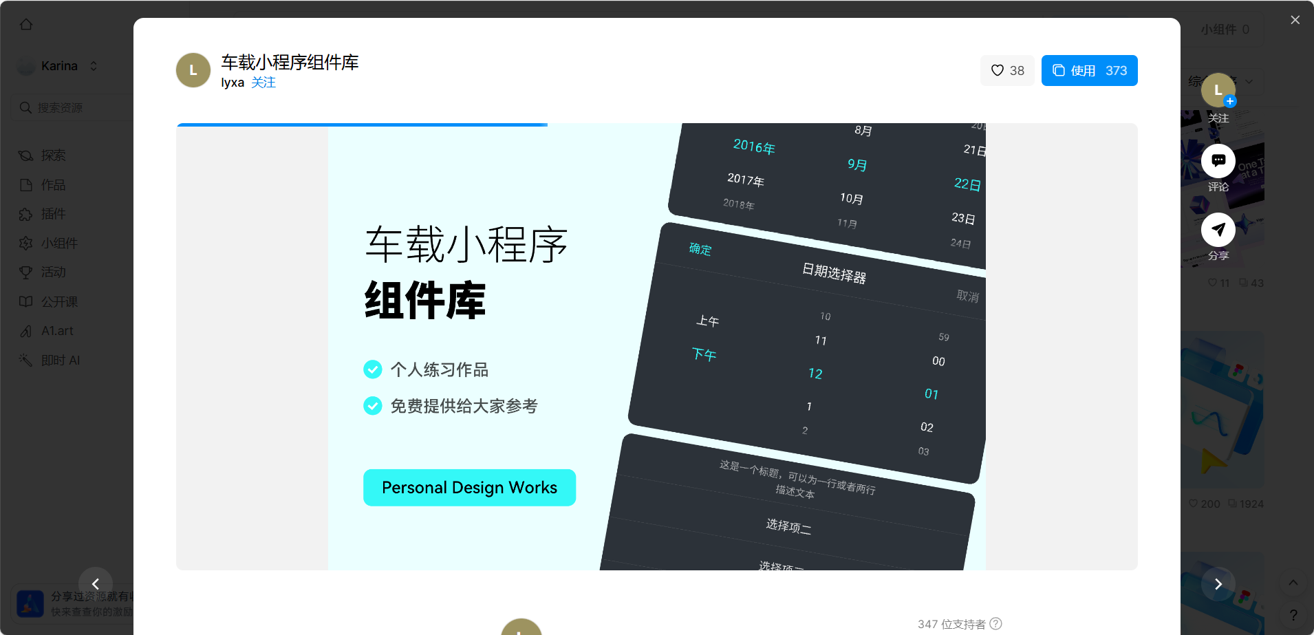1314x635 pixels.
Task: Open 即时 AI in the sidebar
Action: (x=60, y=360)
